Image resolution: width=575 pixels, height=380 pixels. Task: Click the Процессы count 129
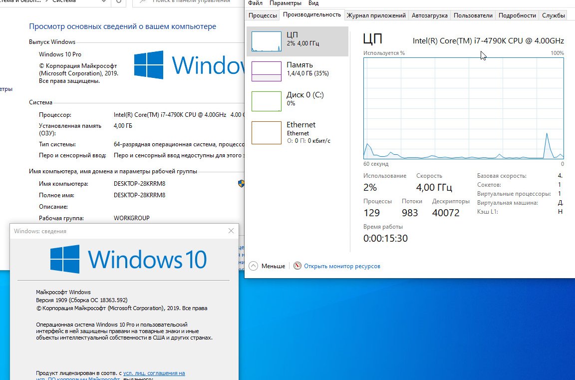(x=371, y=213)
